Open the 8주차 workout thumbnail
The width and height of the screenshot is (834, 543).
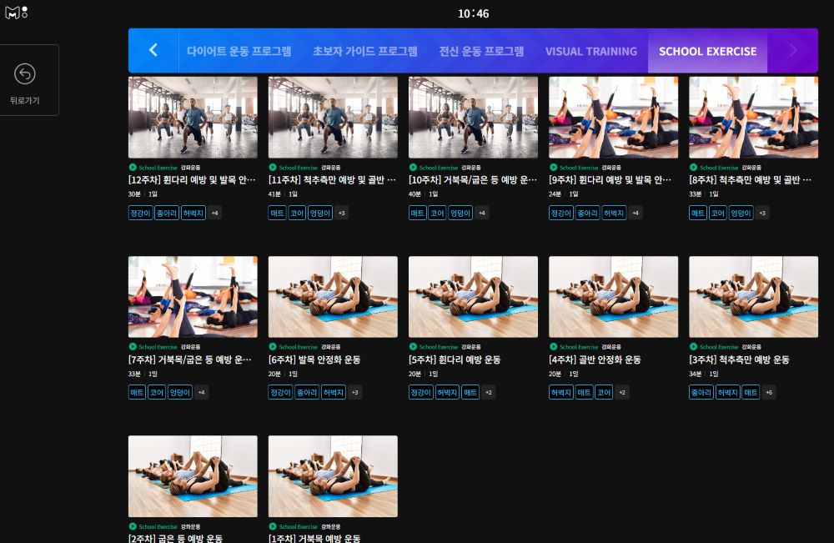click(x=753, y=117)
